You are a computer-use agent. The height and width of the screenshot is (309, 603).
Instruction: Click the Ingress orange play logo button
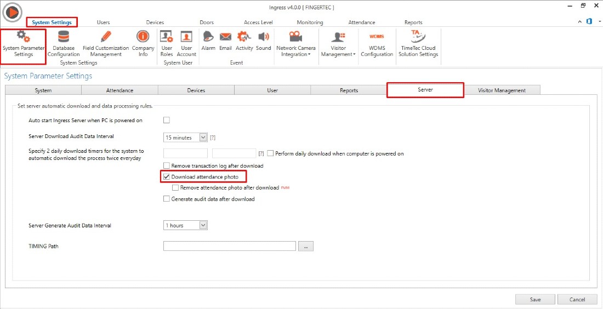click(12, 13)
